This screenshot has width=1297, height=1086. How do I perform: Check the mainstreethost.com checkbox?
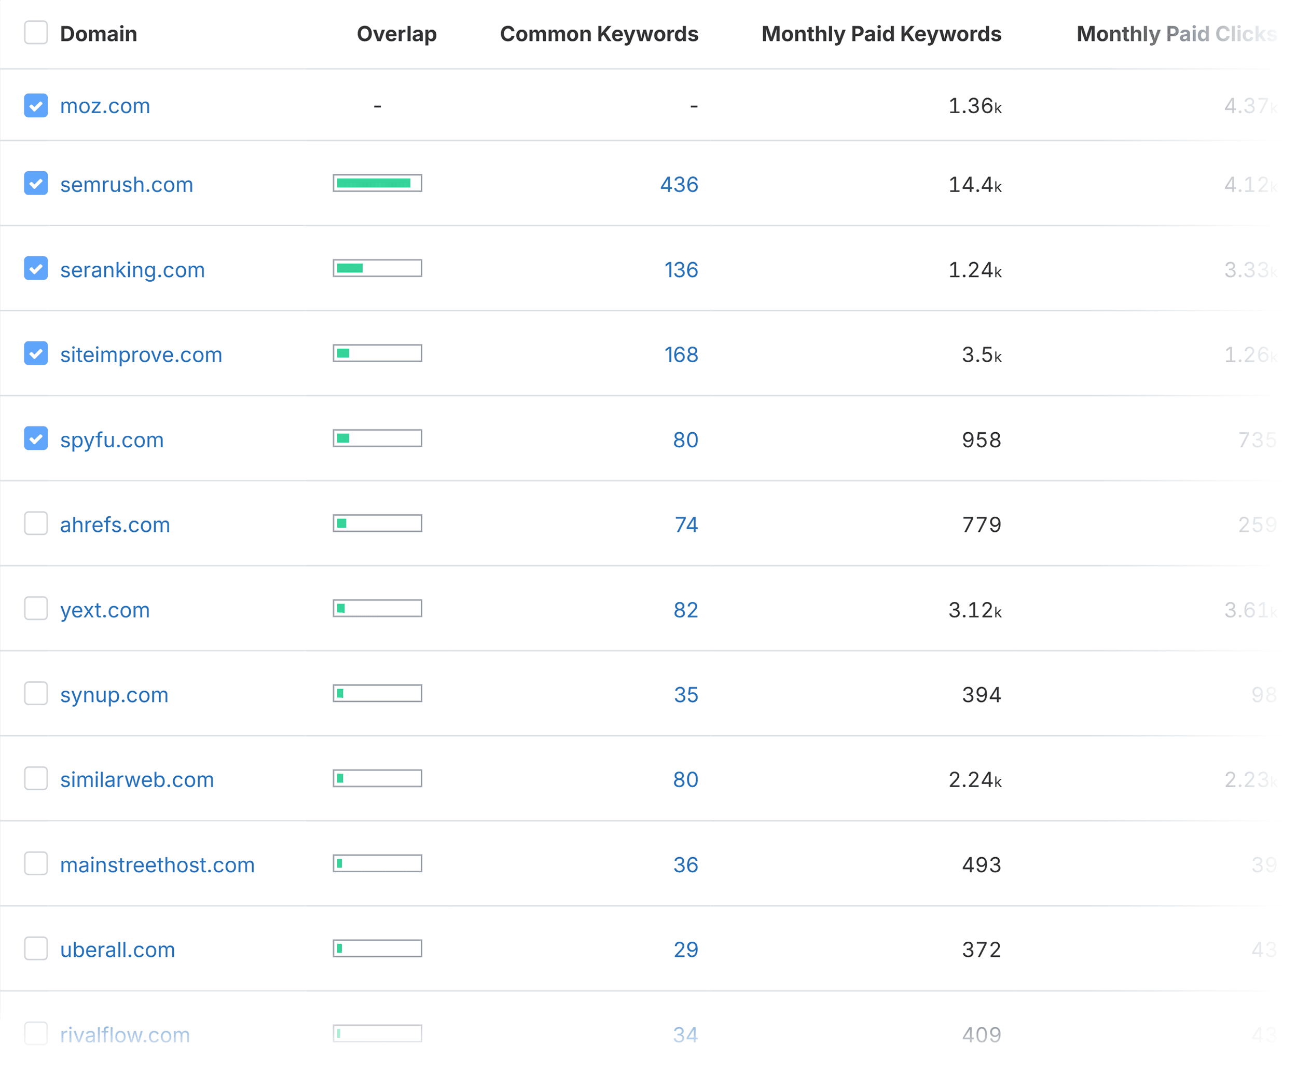click(x=36, y=863)
